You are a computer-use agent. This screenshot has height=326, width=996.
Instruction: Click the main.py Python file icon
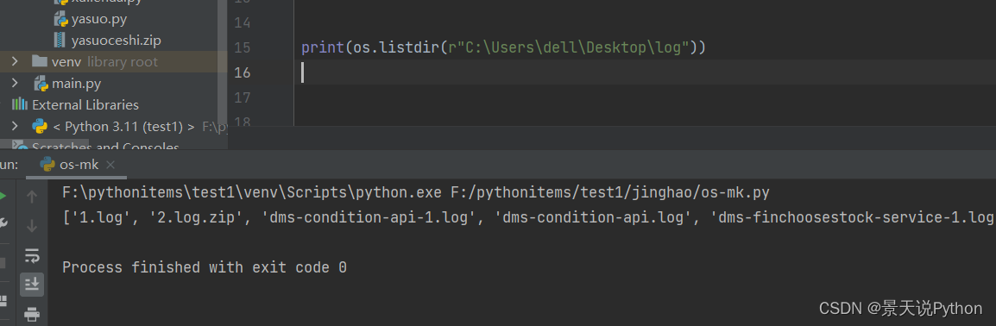(x=41, y=83)
